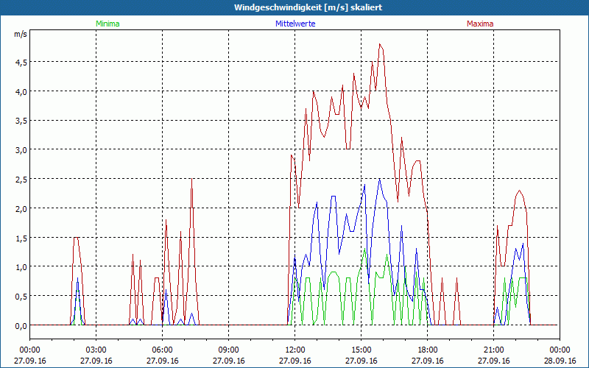The width and height of the screenshot is (589, 368).
Task: Click the 2,0 y-axis value
Action: 21,209
